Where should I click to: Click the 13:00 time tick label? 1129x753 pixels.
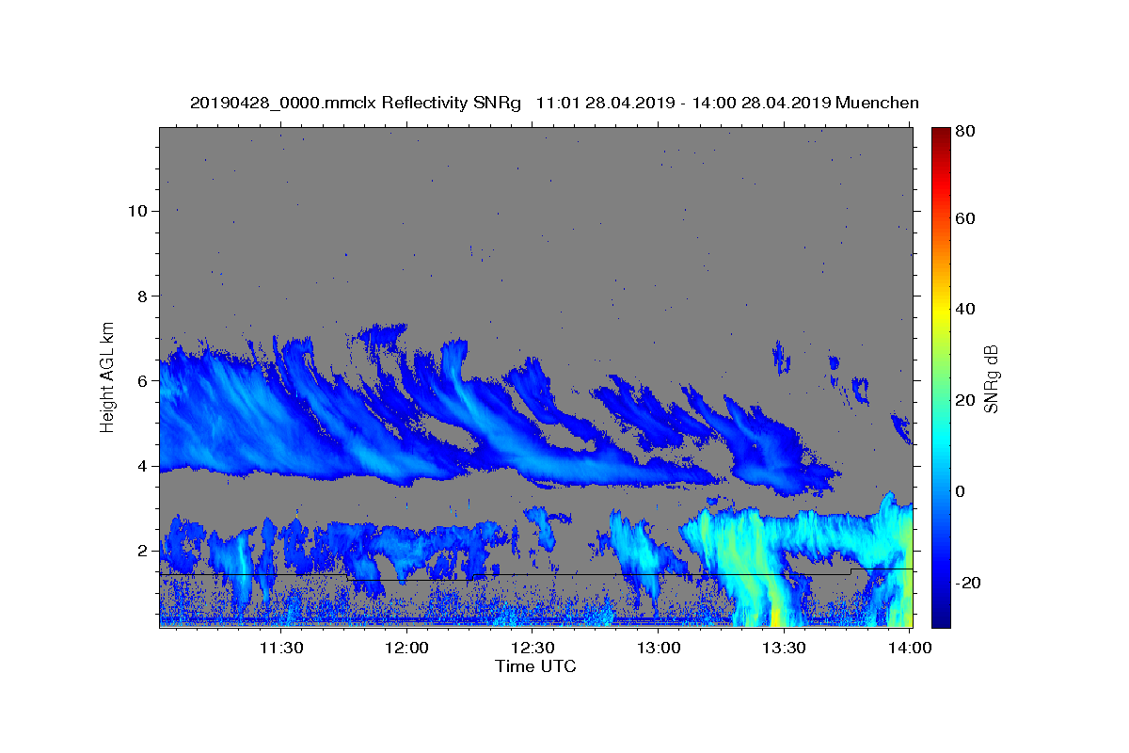coord(659,648)
